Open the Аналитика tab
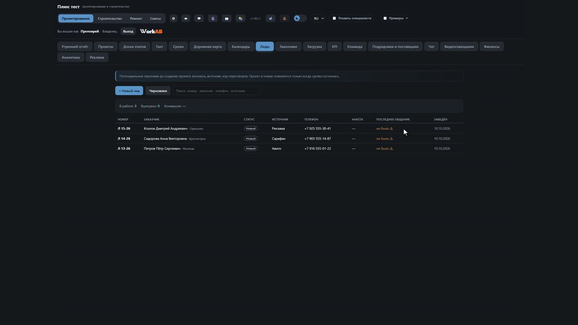This screenshot has height=325, width=578. 70,57
